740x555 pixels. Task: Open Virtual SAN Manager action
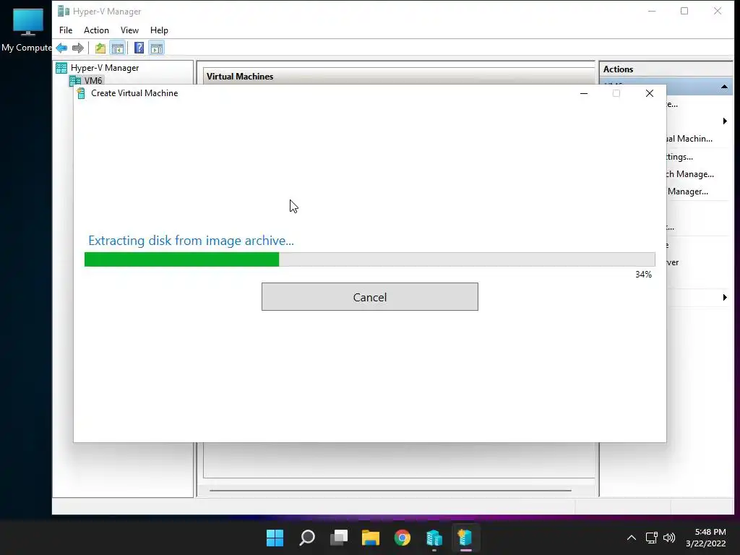click(x=688, y=192)
